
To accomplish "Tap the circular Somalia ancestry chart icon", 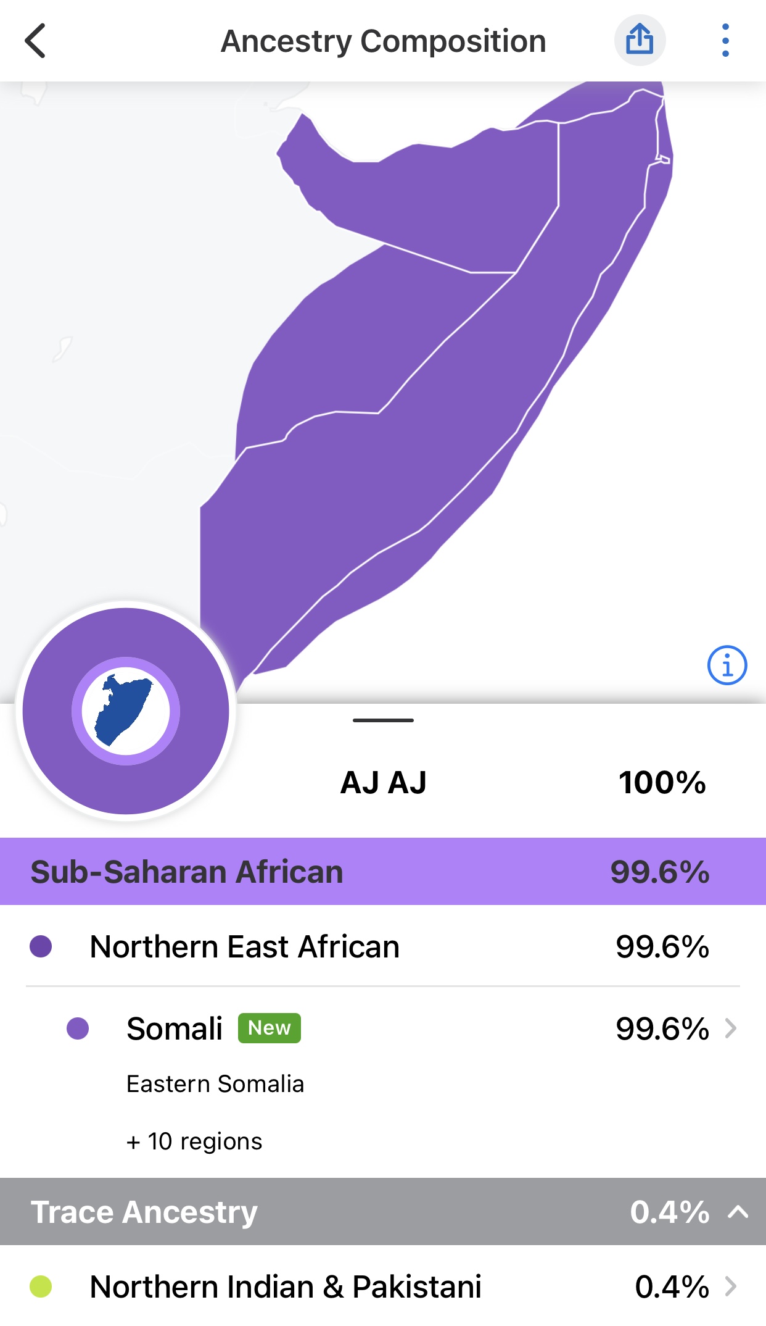I will [x=126, y=711].
